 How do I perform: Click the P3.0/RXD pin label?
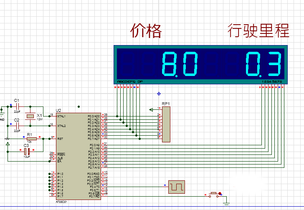click(x=94, y=174)
